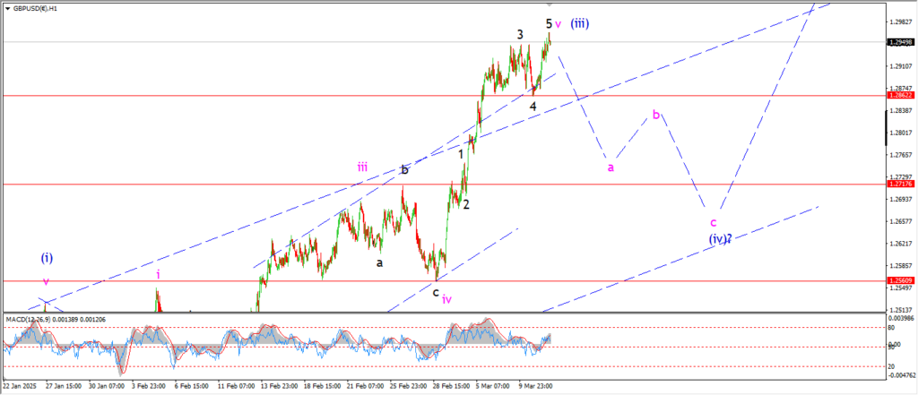
Task: Click the 25 Feb 23:00 time label
Action: [408, 387]
